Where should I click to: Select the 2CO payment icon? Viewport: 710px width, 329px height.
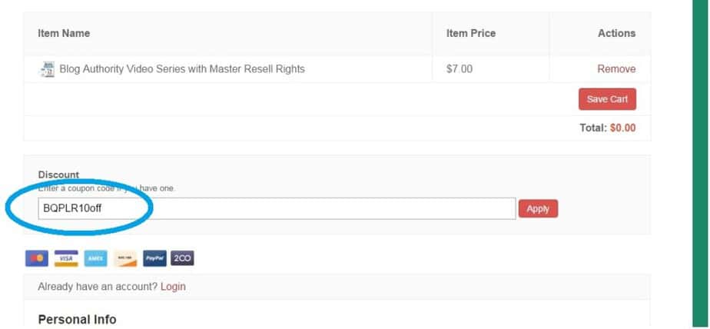[182, 258]
